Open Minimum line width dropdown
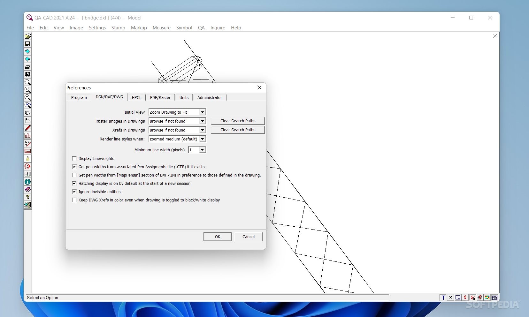Image resolution: width=529 pixels, height=317 pixels. tap(202, 150)
